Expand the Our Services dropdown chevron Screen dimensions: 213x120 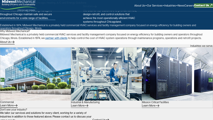coord(163,6)
